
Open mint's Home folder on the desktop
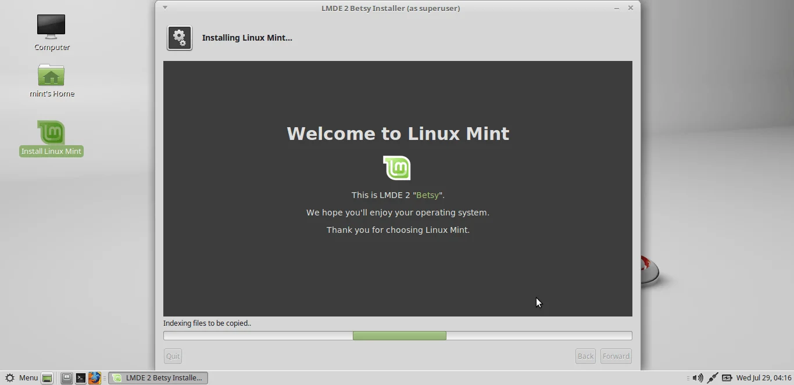[51, 80]
